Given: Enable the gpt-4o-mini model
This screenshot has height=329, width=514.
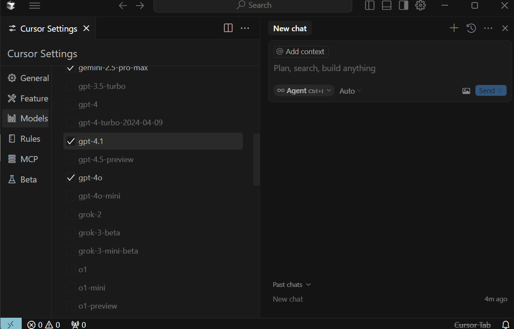Looking at the screenshot, I should tap(71, 196).
